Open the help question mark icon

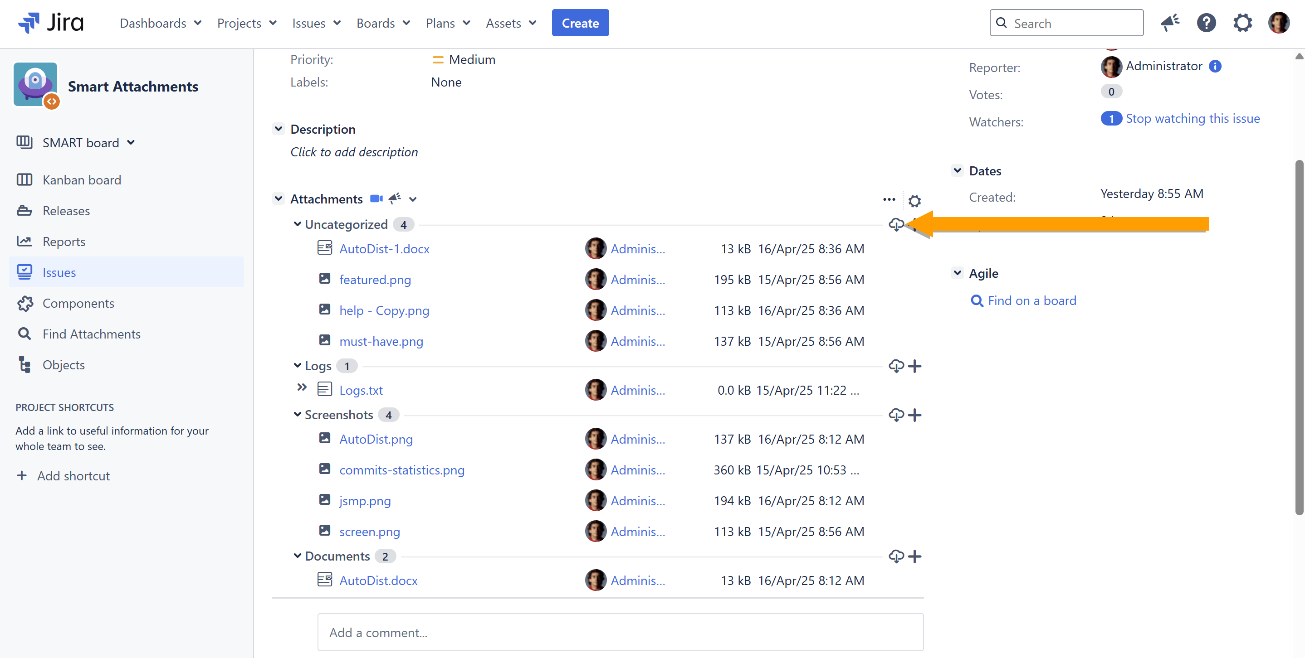click(x=1206, y=23)
